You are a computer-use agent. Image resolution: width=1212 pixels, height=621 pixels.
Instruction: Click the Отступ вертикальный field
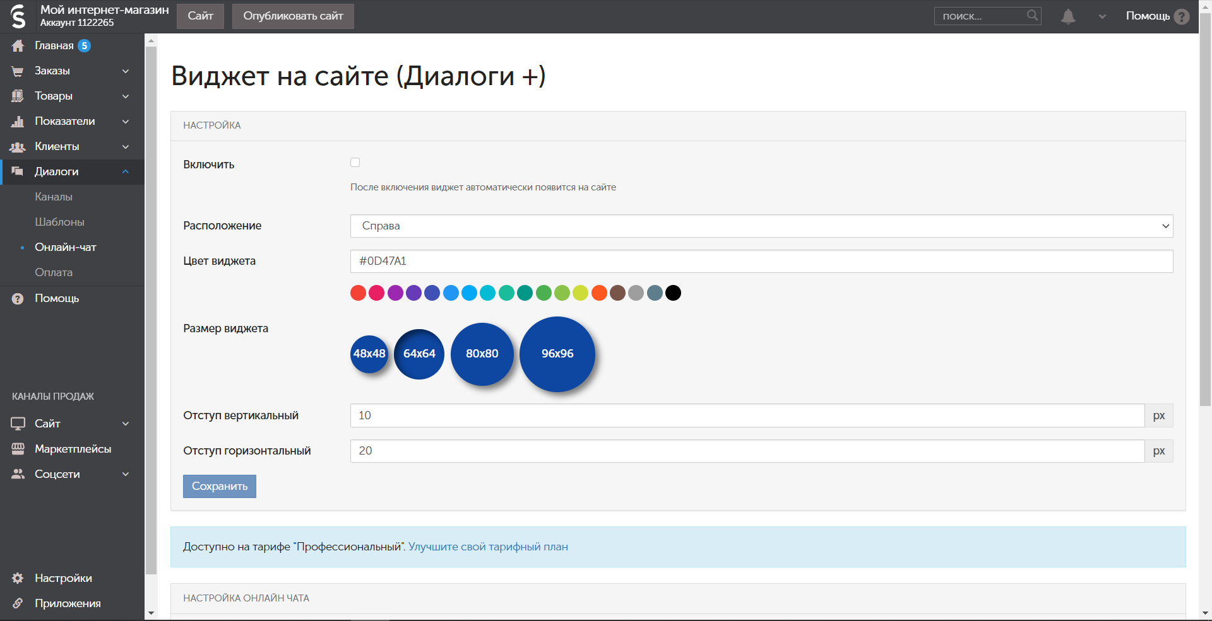click(x=747, y=415)
